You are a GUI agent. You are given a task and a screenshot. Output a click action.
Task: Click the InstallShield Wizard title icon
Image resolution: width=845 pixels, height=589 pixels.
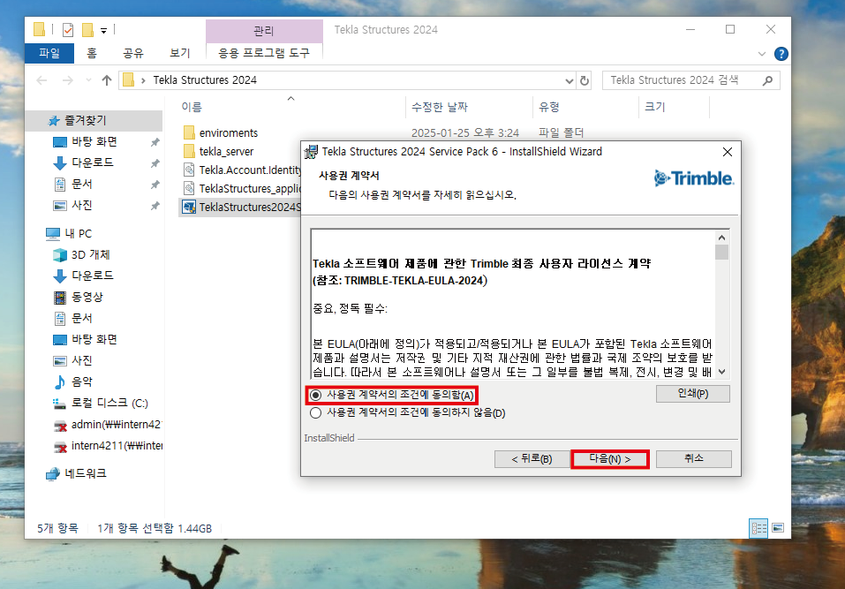click(x=312, y=152)
